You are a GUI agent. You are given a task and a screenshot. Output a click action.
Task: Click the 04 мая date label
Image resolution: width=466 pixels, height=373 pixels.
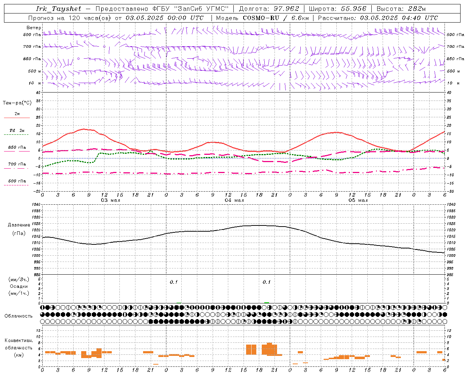(x=234, y=200)
